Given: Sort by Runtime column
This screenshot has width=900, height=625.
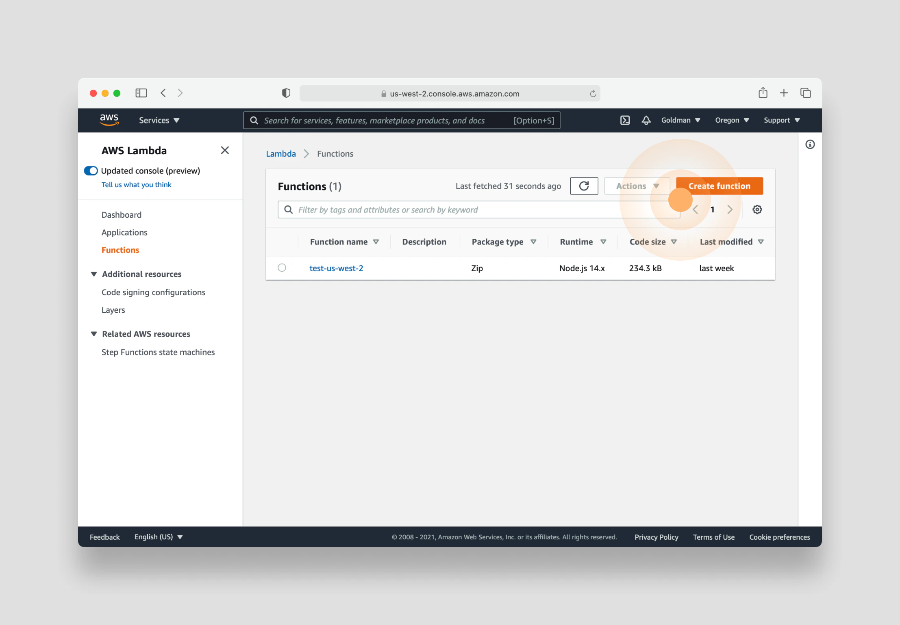Looking at the screenshot, I should coord(583,242).
